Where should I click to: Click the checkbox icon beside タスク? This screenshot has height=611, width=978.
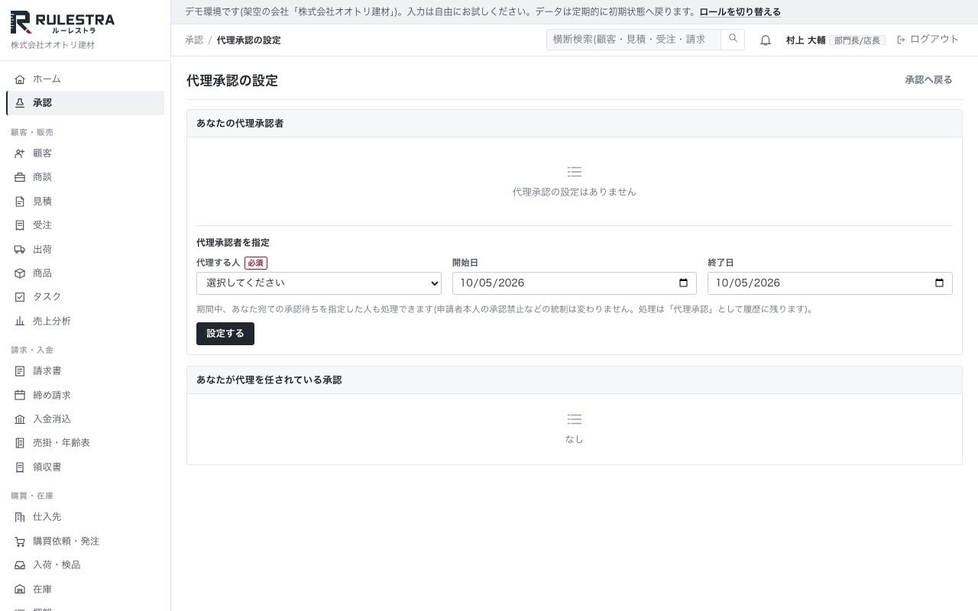click(20, 297)
